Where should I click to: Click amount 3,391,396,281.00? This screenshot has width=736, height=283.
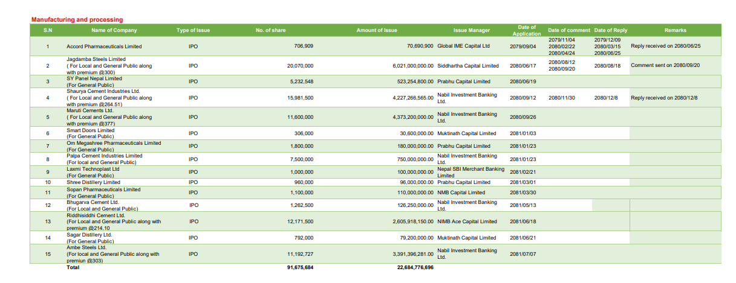coord(413,254)
